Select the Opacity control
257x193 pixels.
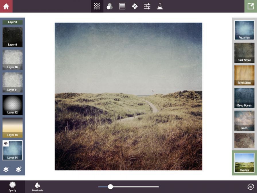(x=12, y=186)
